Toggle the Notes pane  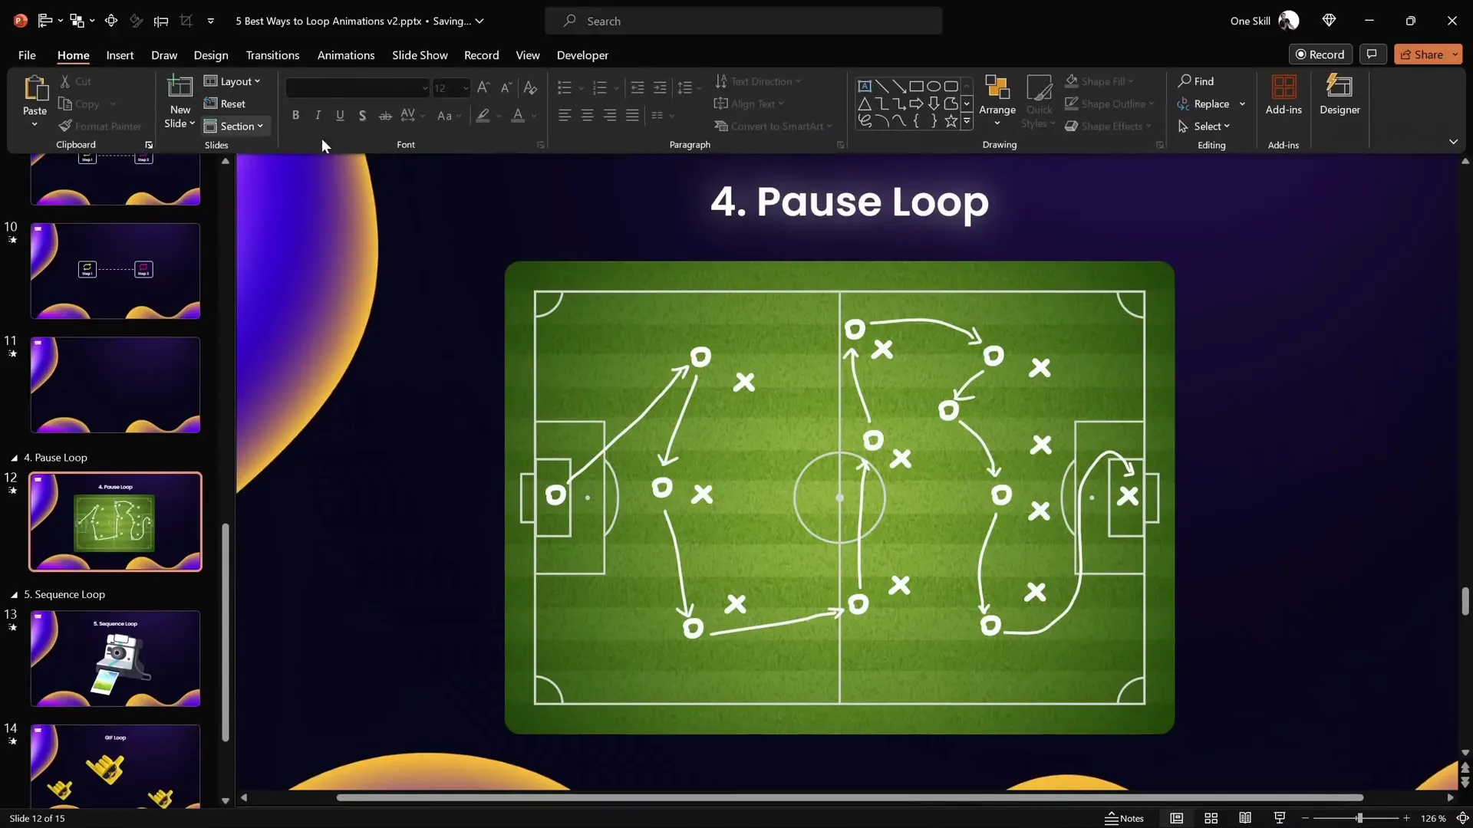1124,818
